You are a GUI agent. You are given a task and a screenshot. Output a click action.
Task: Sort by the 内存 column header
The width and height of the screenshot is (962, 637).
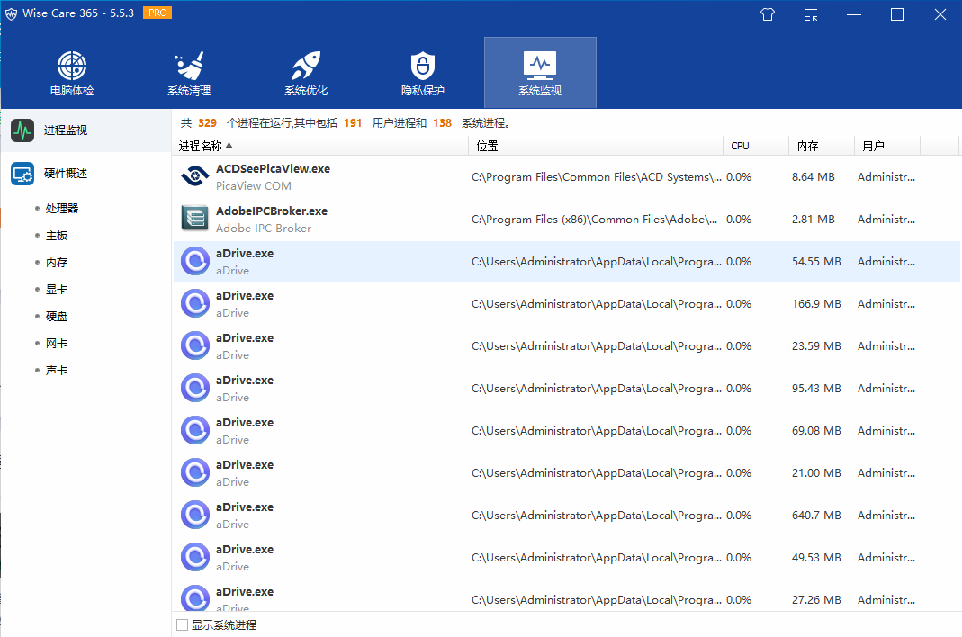(x=807, y=146)
